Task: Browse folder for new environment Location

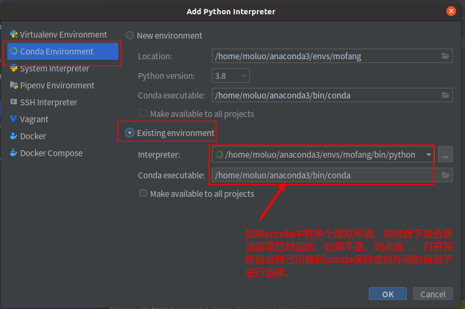Action: [x=445, y=56]
